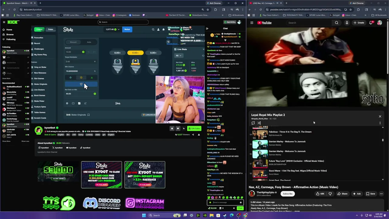389x219 pixels.
Task: Search YouTube with voice microphone
Action: coord(347,23)
